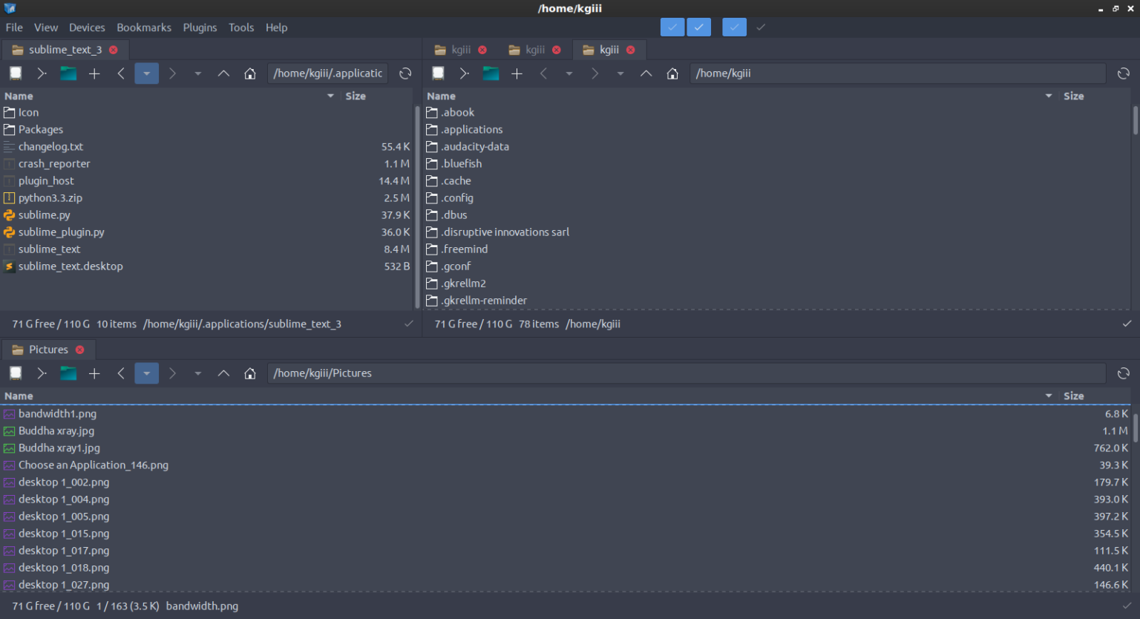Toggle the second blue panel checkmark off
Screen dimensions: 1140x619
(698, 27)
